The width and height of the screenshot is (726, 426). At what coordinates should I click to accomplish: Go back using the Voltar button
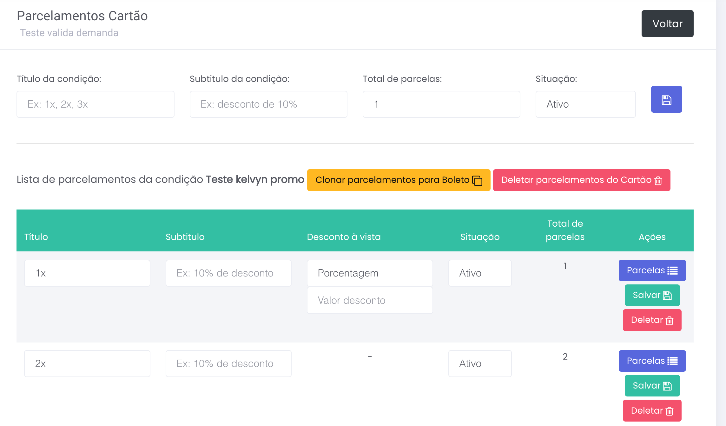(x=667, y=24)
